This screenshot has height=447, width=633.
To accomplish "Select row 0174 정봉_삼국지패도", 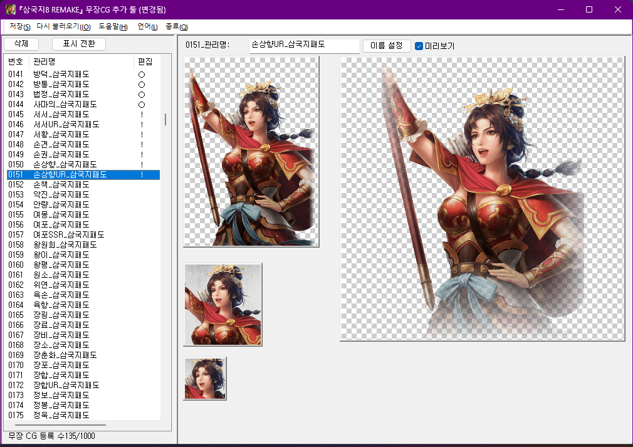I will (83, 405).
